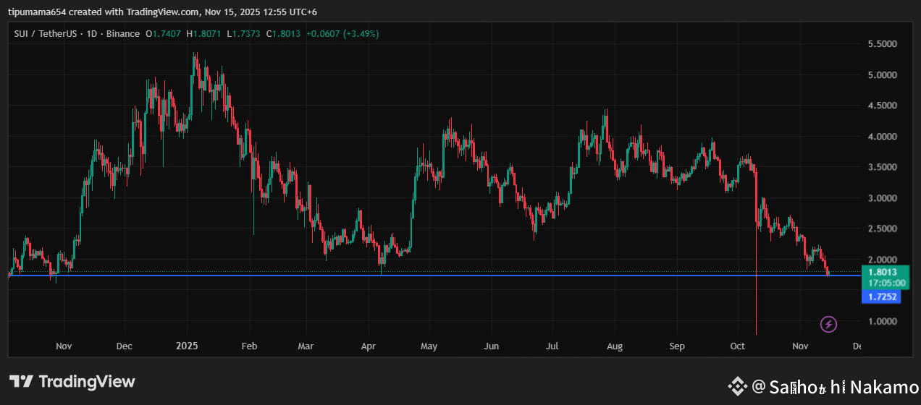Click the Nov time label after Oct
Image resolution: width=921 pixels, height=405 pixels.
800,346
